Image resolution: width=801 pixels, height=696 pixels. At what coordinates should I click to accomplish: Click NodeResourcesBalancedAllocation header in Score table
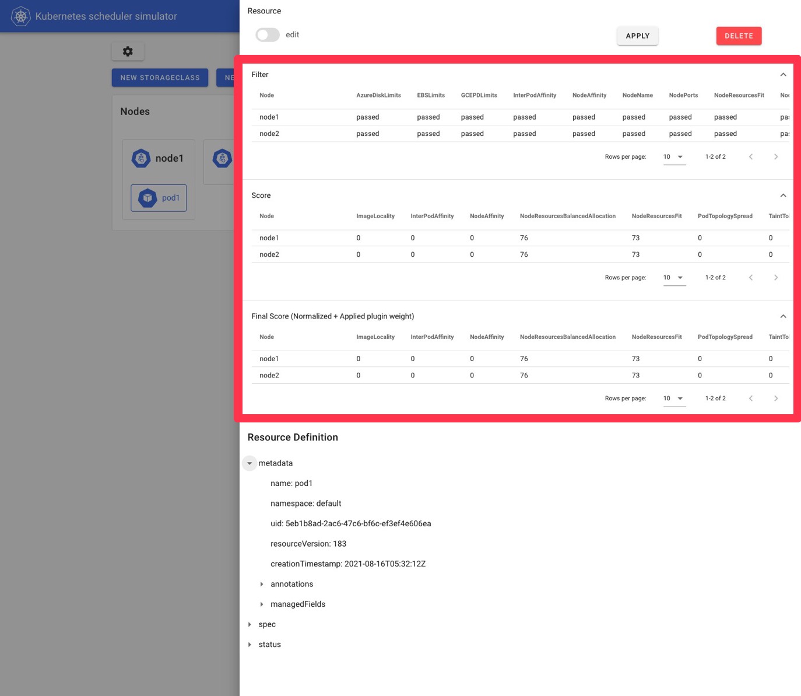[567, 216]
